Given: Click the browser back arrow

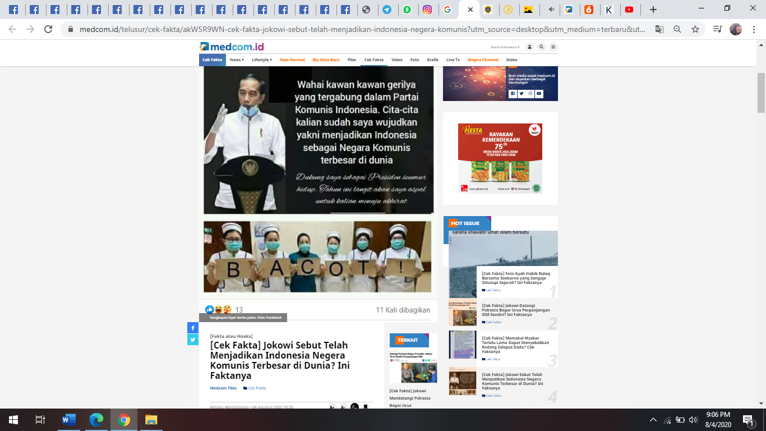Looking at the screenshot, I should tap(12, 29).
